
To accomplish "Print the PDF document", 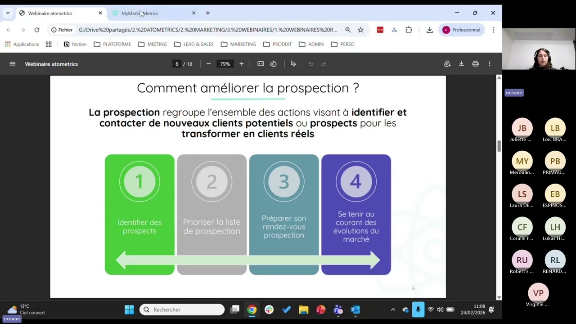I will pos(475,64).
